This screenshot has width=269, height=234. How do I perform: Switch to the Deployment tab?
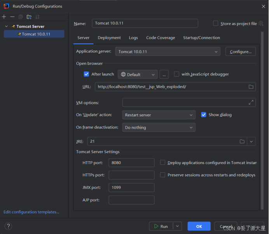click(x=109, y=38)
